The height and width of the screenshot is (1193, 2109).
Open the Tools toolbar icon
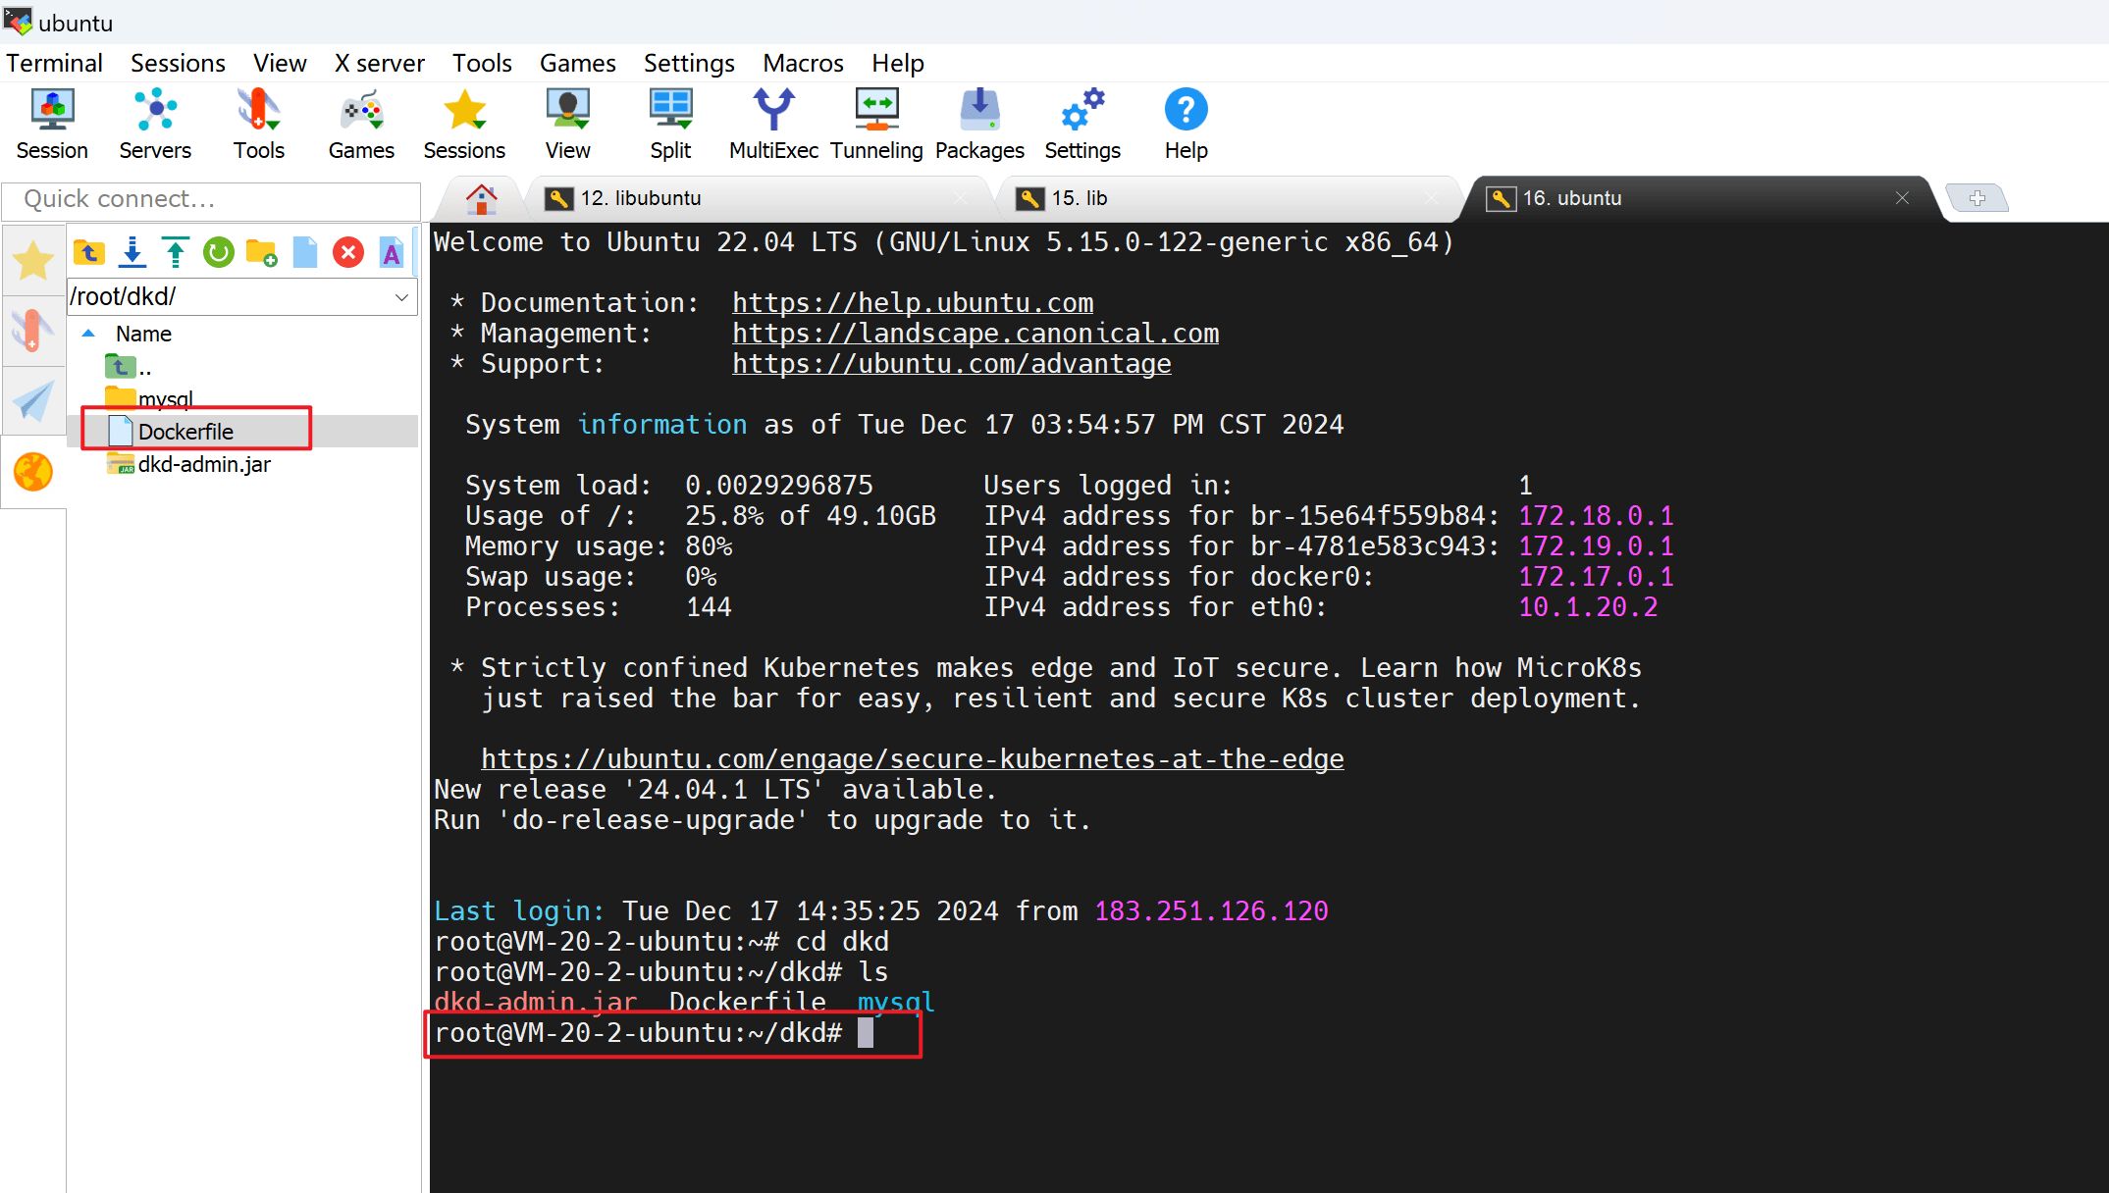[x=258, y=124]
